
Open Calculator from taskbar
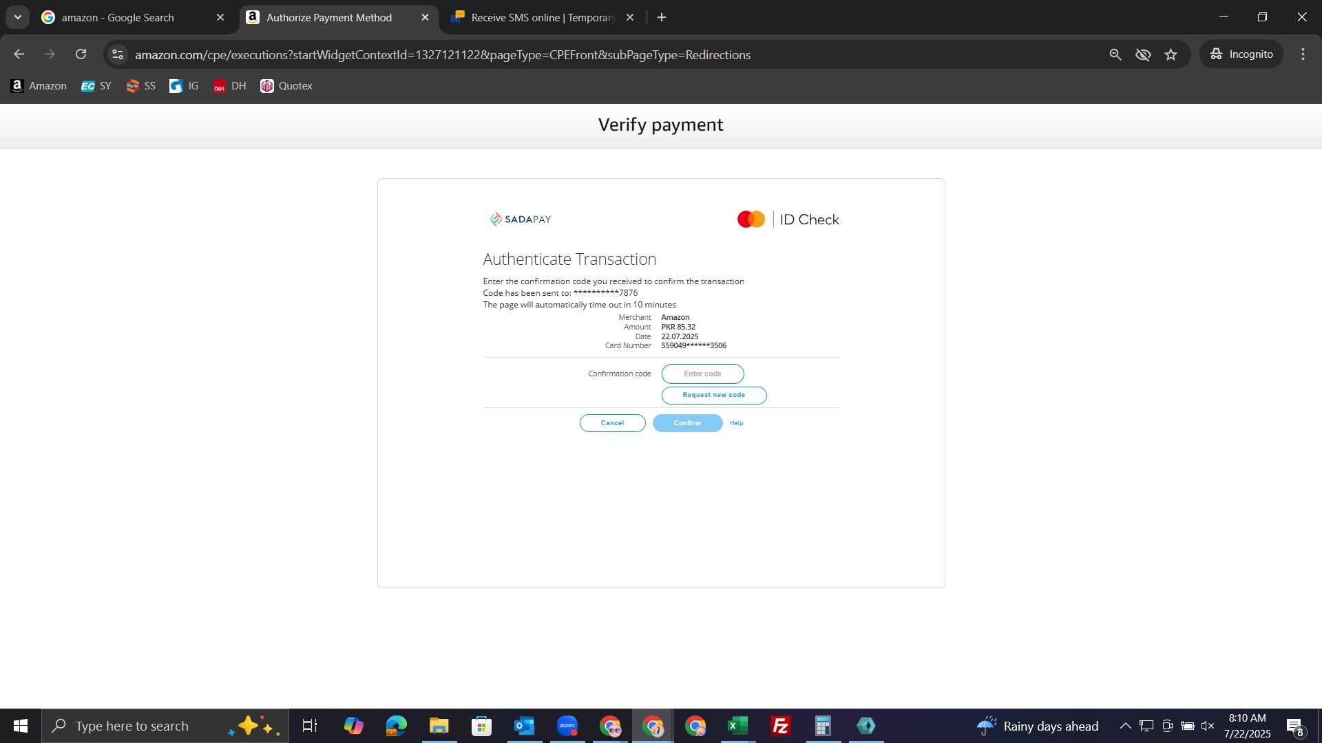[823, 726]
